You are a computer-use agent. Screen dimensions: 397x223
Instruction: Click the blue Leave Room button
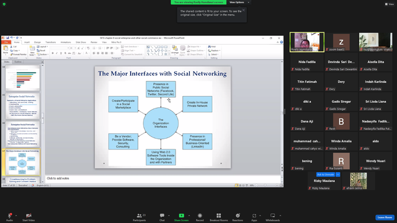pos(385,217)
